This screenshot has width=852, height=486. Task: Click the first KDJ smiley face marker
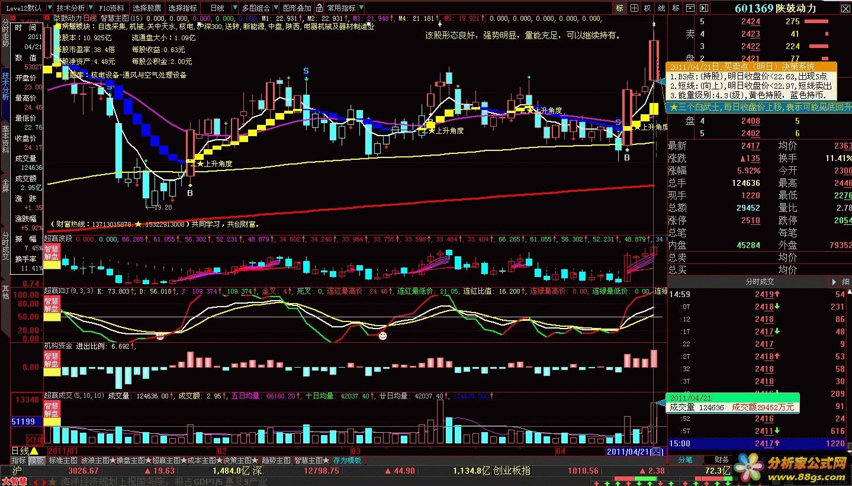(160, 336)
